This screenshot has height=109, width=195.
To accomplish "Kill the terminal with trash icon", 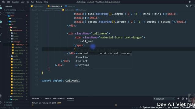I will point(187,98).
